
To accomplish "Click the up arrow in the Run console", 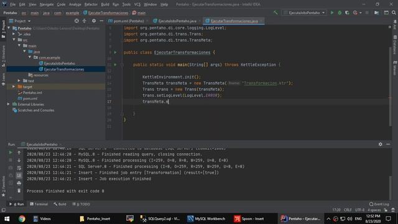I will pyautogui.click(x=19, y=152).
